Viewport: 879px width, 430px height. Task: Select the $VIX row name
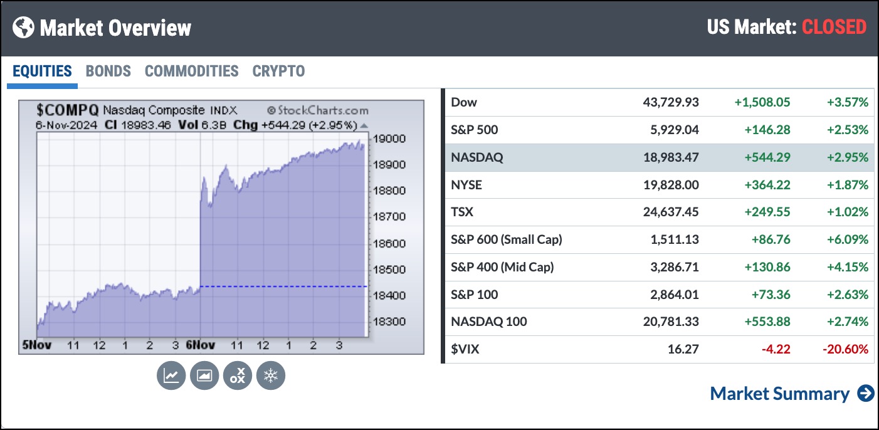465,349
